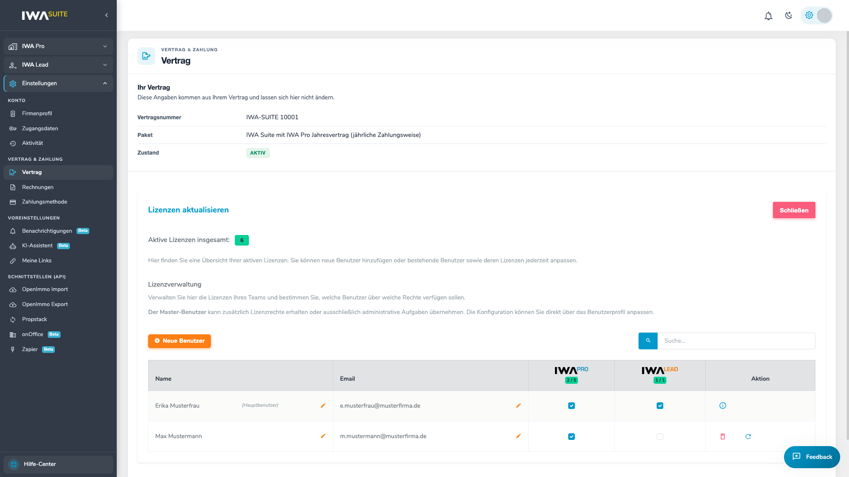Collapse the Einstellungen sidebar section
This screenshot has width=849, height=477.
pyautogui.click(x=58, y=83)
